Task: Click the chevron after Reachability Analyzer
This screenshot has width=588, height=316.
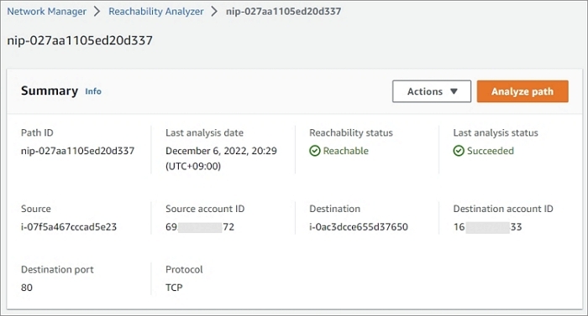Action: (214, 12)
